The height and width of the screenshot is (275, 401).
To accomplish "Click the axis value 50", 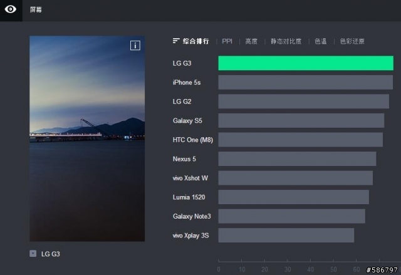I will pyautogui.click(x=333, y=269).
